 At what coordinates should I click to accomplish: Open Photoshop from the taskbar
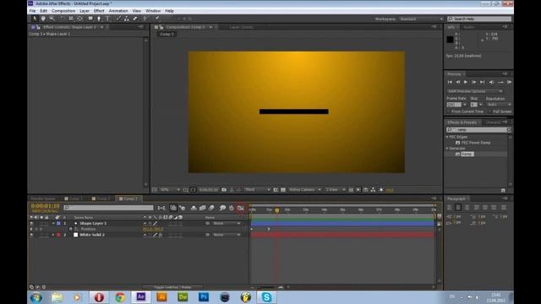pos(204,297)
